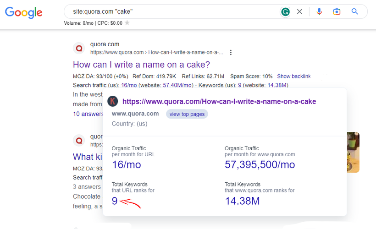376x229 pixels.
Task: Clear the search query with X
Action: pos(299,12)
